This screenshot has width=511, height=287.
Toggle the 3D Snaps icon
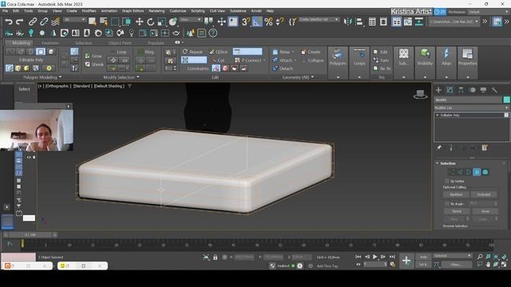[246, 22]
